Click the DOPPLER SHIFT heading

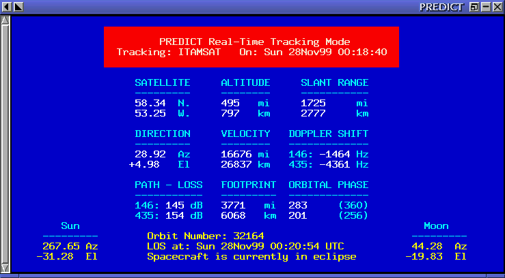tap(328, 134)
